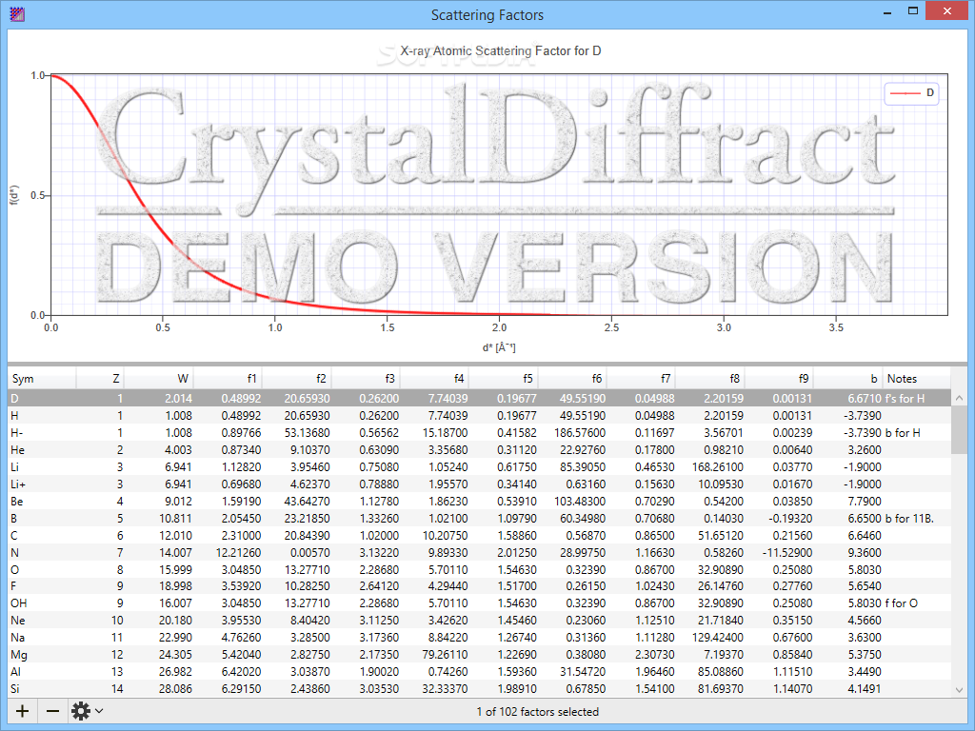Sort table by f1 column header

(229, 379)
